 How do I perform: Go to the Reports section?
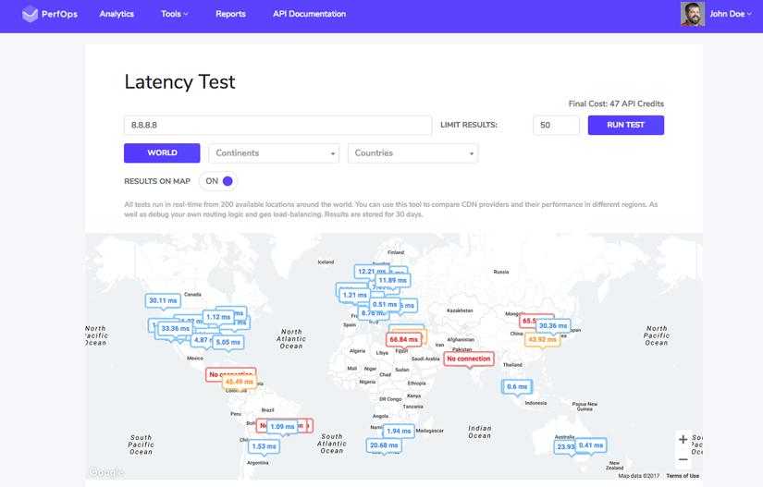click(x=230, y=14)
